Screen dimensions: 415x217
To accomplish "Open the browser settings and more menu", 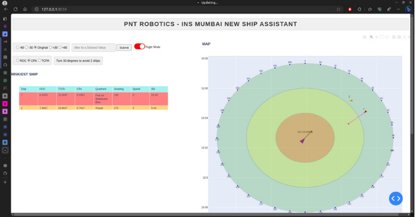I will pyautogui.click(x=398, y=9).
